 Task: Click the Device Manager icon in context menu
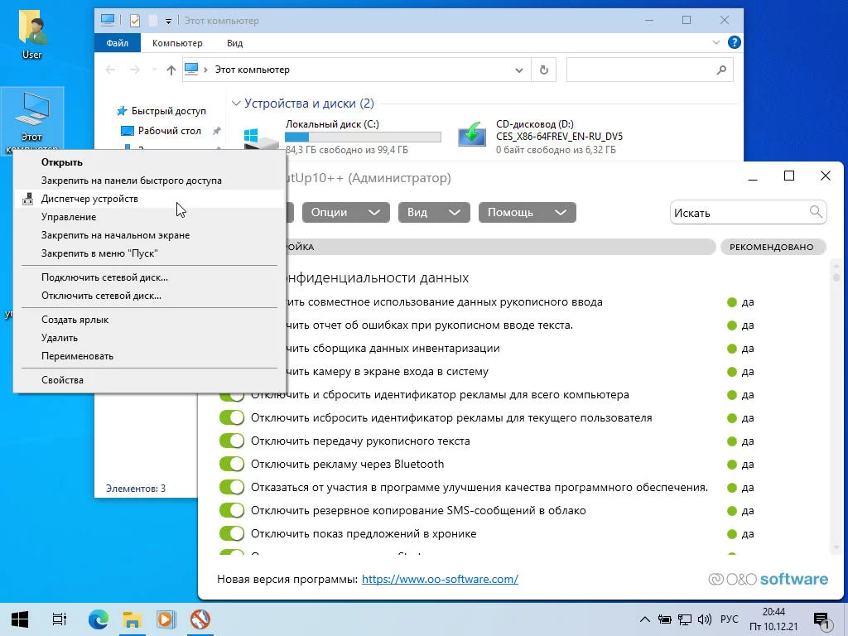pos(27,199)
